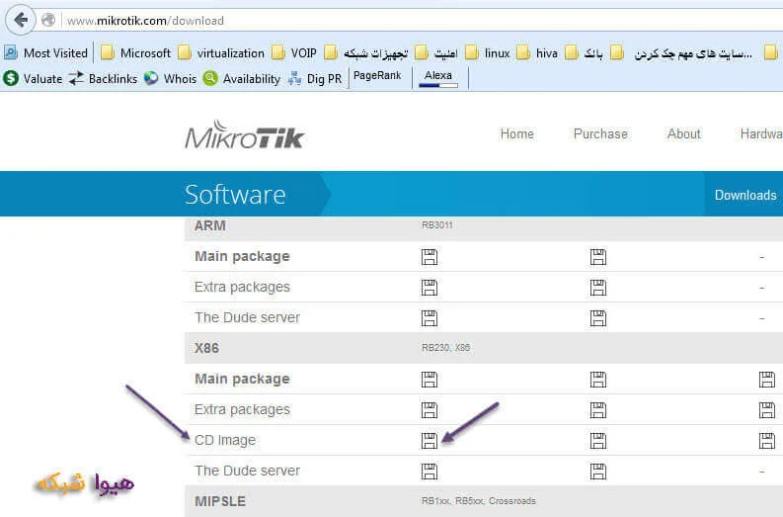Open the Microsoft bookmarks folder
The height and width of the screenshot is (517, 783).
point(136,53)
